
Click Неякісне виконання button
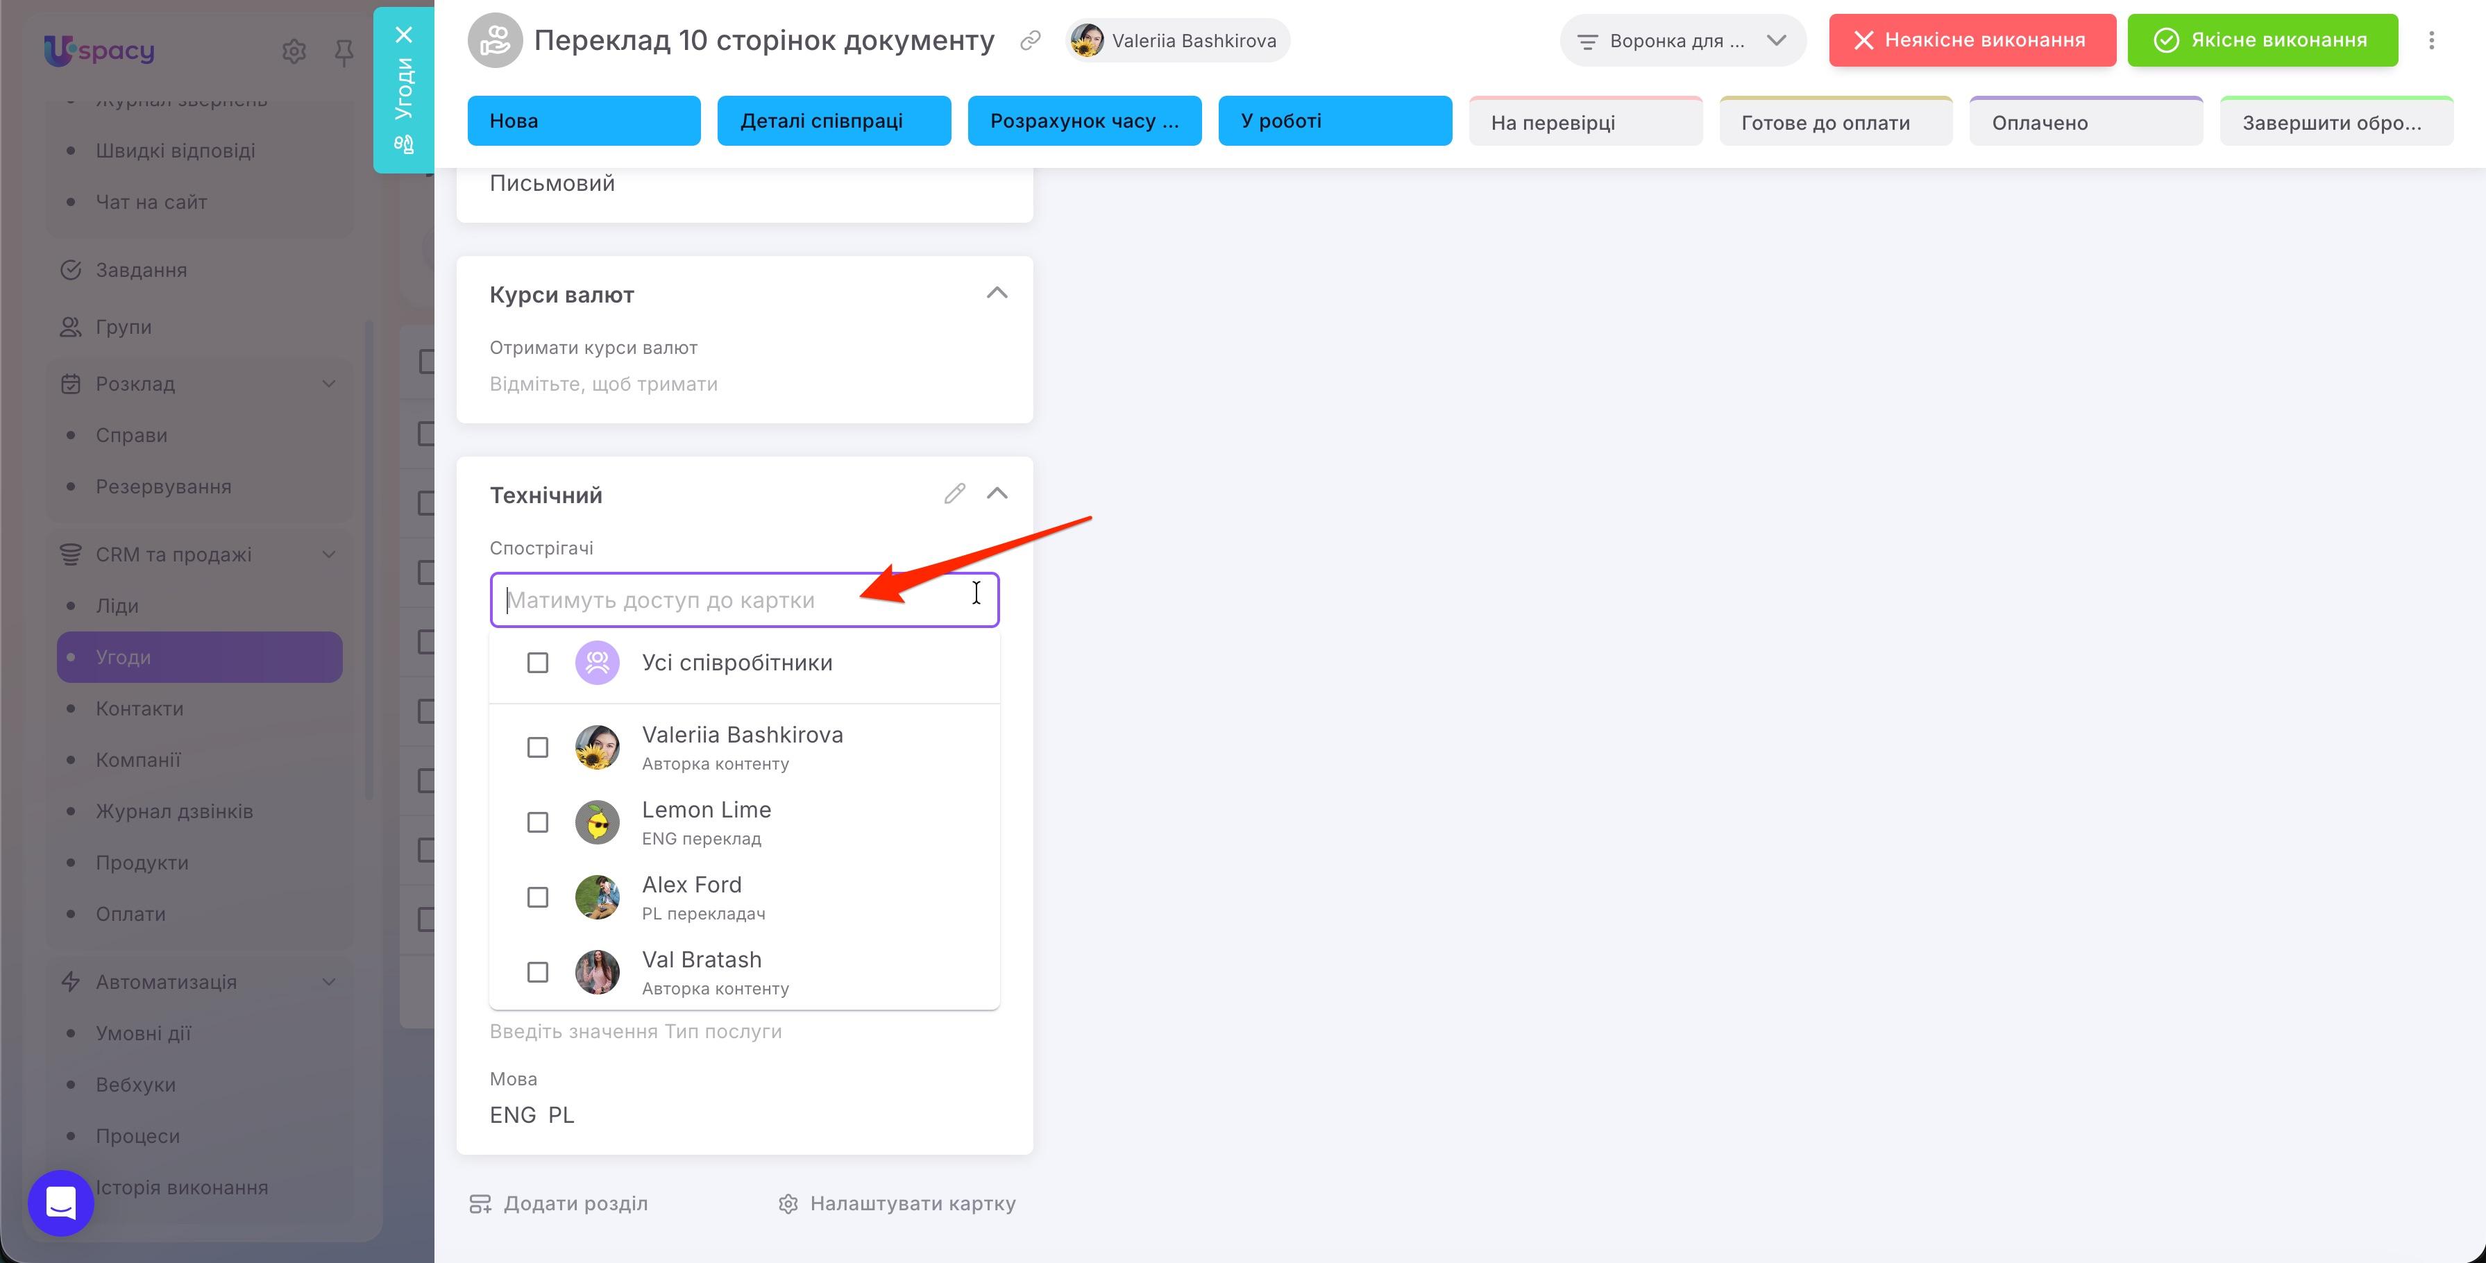click(x=1972, y=40)
